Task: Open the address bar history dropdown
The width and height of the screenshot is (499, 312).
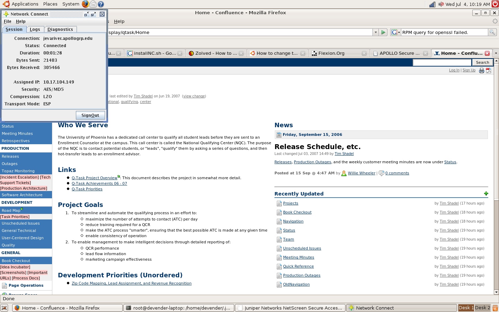Action: (x=375, y=32)
